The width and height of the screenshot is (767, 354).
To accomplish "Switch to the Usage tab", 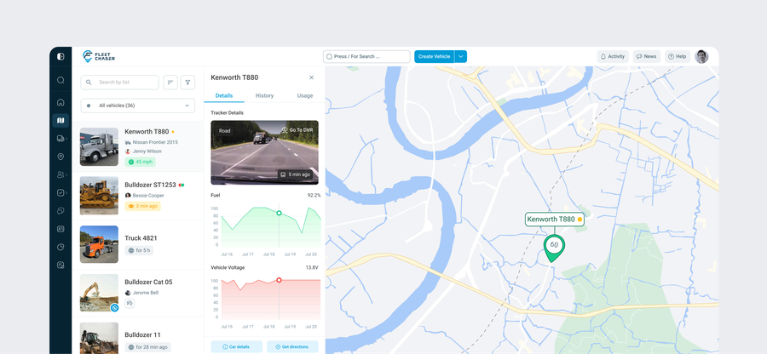I will pos(305,95).
